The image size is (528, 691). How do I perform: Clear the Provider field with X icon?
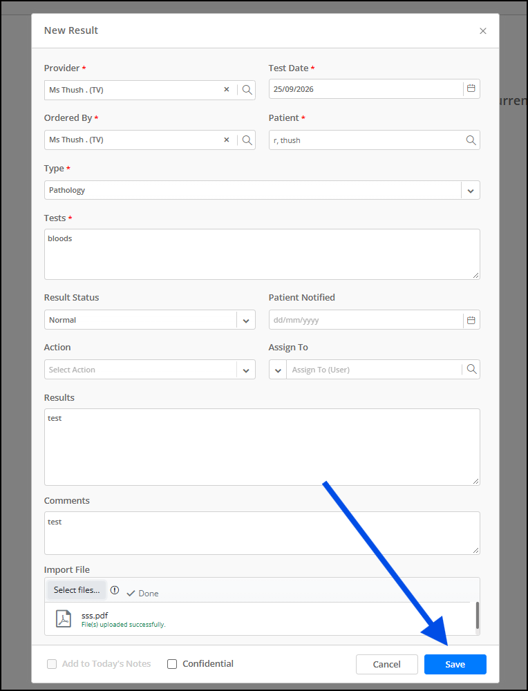point(227,89)
